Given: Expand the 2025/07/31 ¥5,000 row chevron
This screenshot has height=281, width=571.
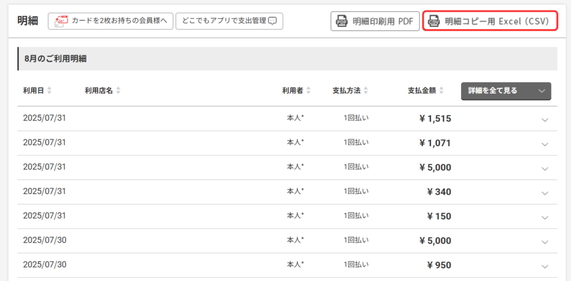Looking at the screenshot, I should pyautogui.click(x=545, y=168).
